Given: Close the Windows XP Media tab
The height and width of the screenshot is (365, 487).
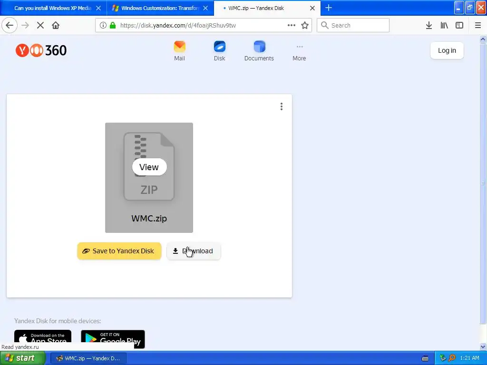Looking at the screenshot, I should pyautogui.click(x=98, y=8).
